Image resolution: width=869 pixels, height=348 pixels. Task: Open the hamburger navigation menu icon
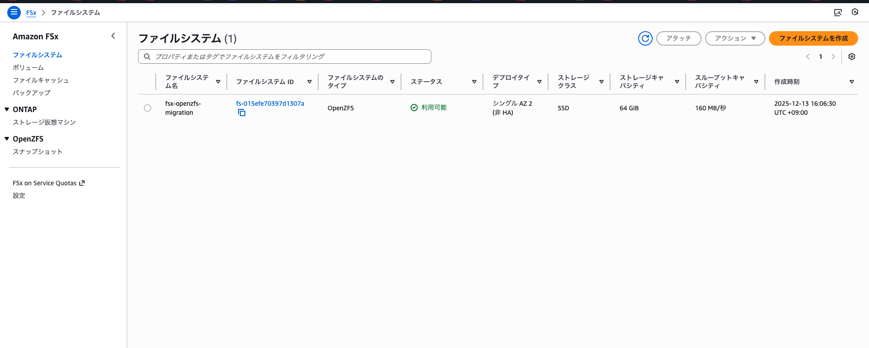pyautogui.click(x=14, y=12)
